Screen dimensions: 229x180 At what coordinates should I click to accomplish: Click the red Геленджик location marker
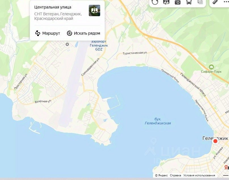215,141
